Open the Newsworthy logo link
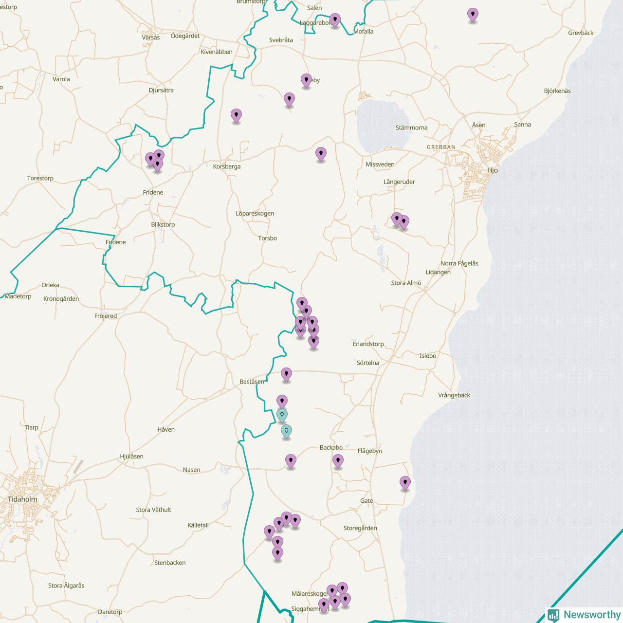Viewport: 623px width, 623px height. 591,615
